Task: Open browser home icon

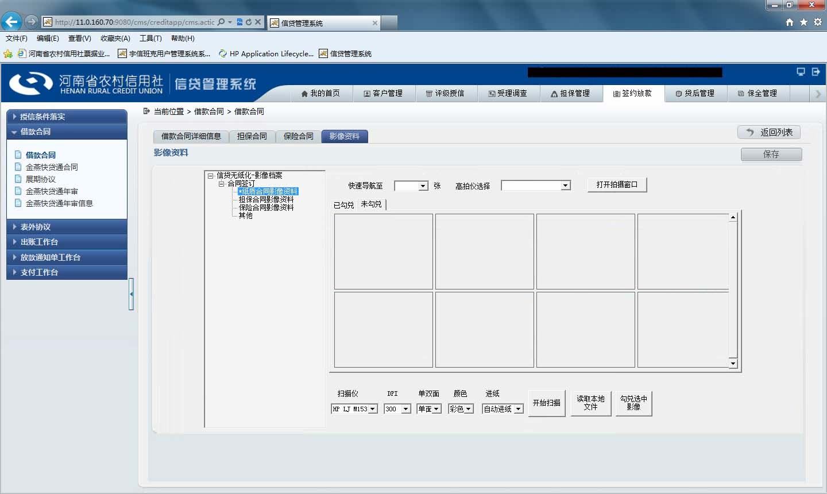Action: pyautogui.click(x=789, y=22)
